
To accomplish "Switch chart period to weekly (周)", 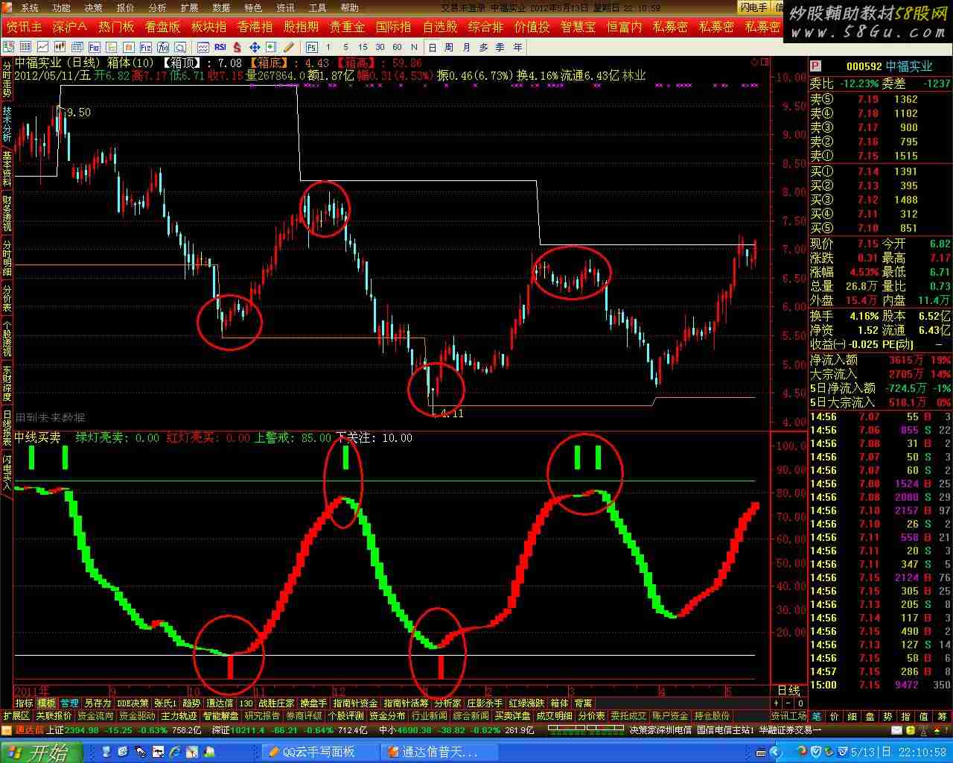I will coord(449,47).
